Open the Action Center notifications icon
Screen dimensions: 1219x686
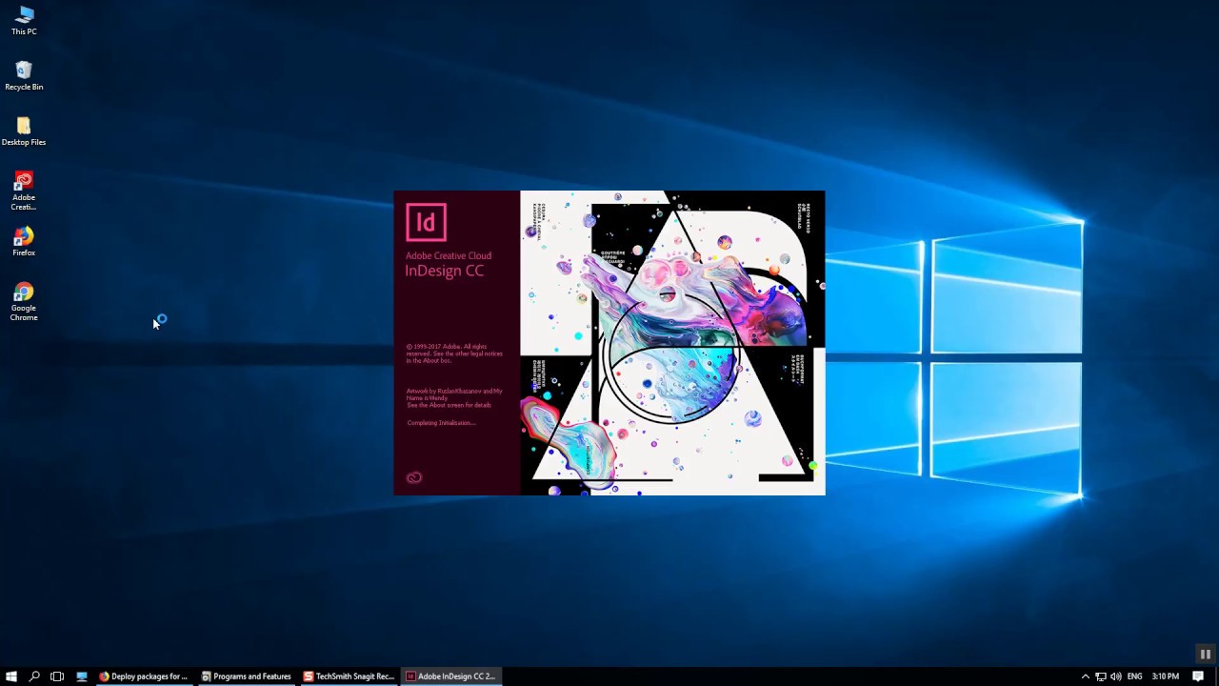click(x=1198, y=676)
